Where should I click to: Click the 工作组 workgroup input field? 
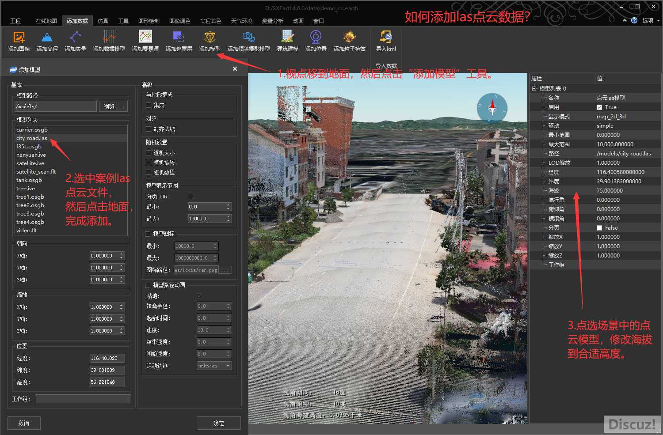tap(83, 399)
